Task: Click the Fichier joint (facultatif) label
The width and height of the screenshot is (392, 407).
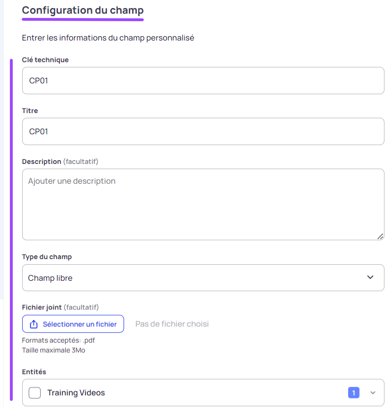Action: [60, 307]
